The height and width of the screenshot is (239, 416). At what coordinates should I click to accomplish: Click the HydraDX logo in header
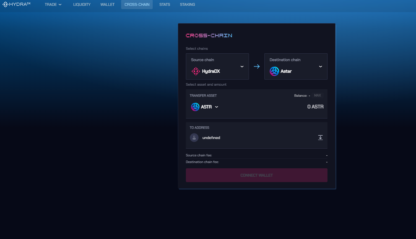[17, 4]
